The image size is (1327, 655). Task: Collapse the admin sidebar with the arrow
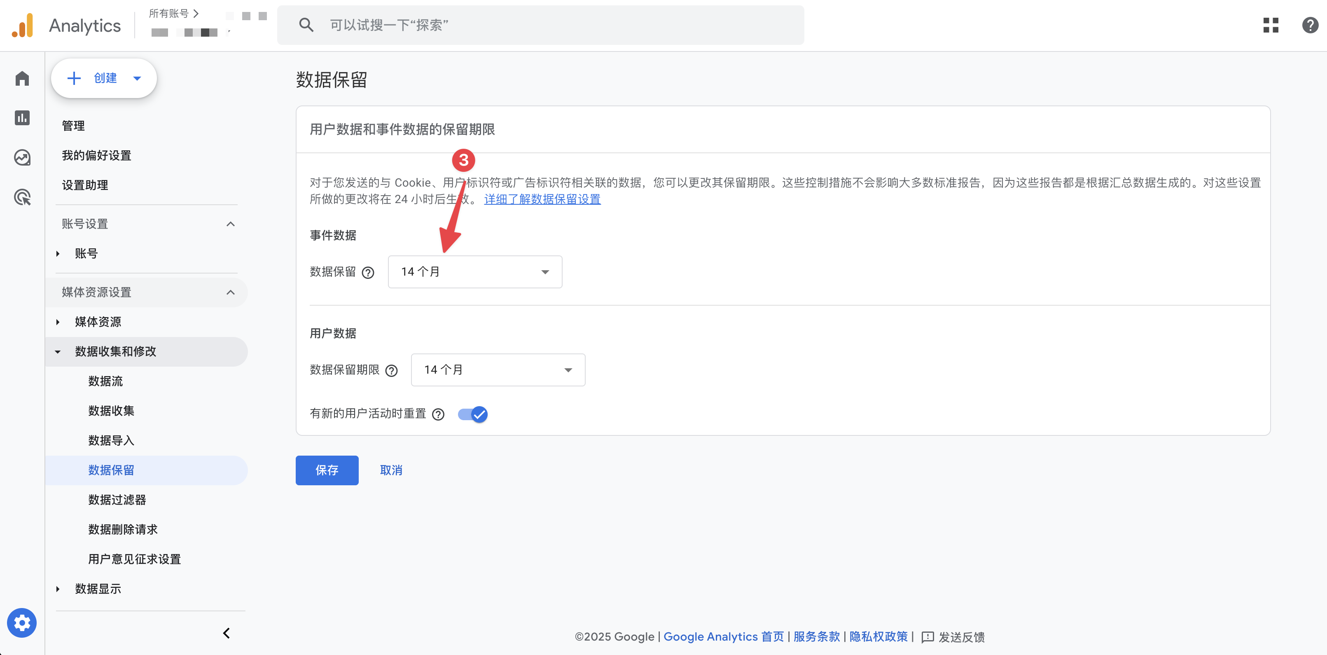coord(227,633)
